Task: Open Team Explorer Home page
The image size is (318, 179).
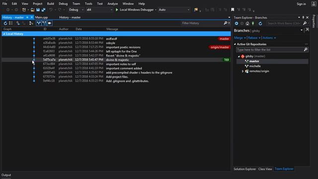Action: coord(247,23)
